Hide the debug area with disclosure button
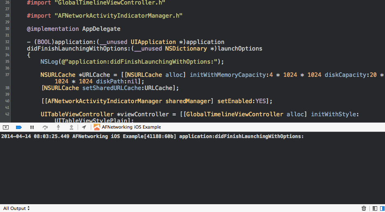Image resolution: width=385 pixels, height=212 pixels. 6,127
